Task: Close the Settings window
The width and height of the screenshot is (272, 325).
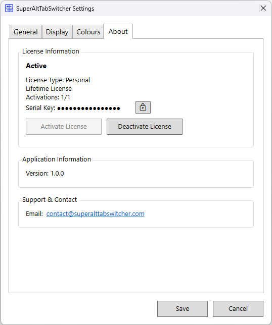Action: pyautogui.click(x=263, y=8)
